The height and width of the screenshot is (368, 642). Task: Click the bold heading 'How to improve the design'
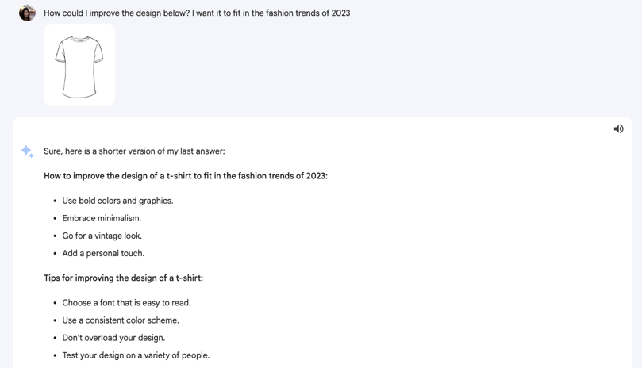coord(186,176)
